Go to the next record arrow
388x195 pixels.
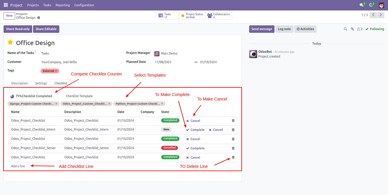point(381,15)
